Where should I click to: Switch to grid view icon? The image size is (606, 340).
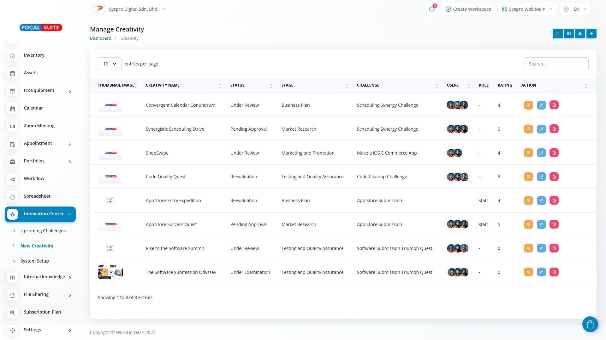click(x=557, y=33)
